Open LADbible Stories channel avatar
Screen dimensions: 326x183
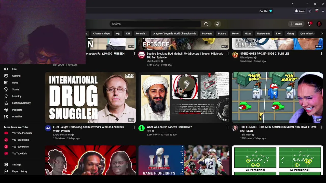point(48,128)
